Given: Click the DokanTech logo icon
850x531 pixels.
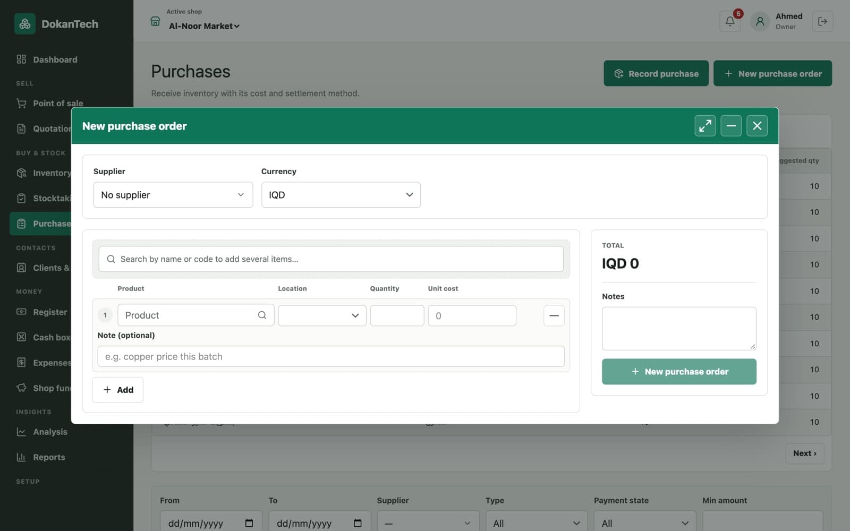Looking at the screenshot, I should coord(24,24).
